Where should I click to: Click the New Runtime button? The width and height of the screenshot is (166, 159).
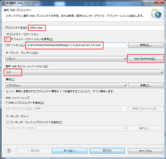[x=146, y=59]
